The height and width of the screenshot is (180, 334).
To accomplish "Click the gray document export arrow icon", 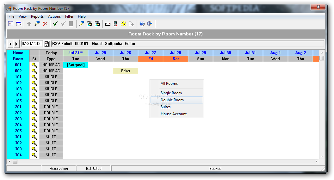I will (132, 24).
